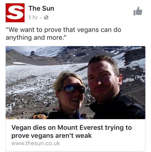This screenshot has width=151, height=152.
Task: Click the bearded man's face in photo
Action: tap(103, 80)
